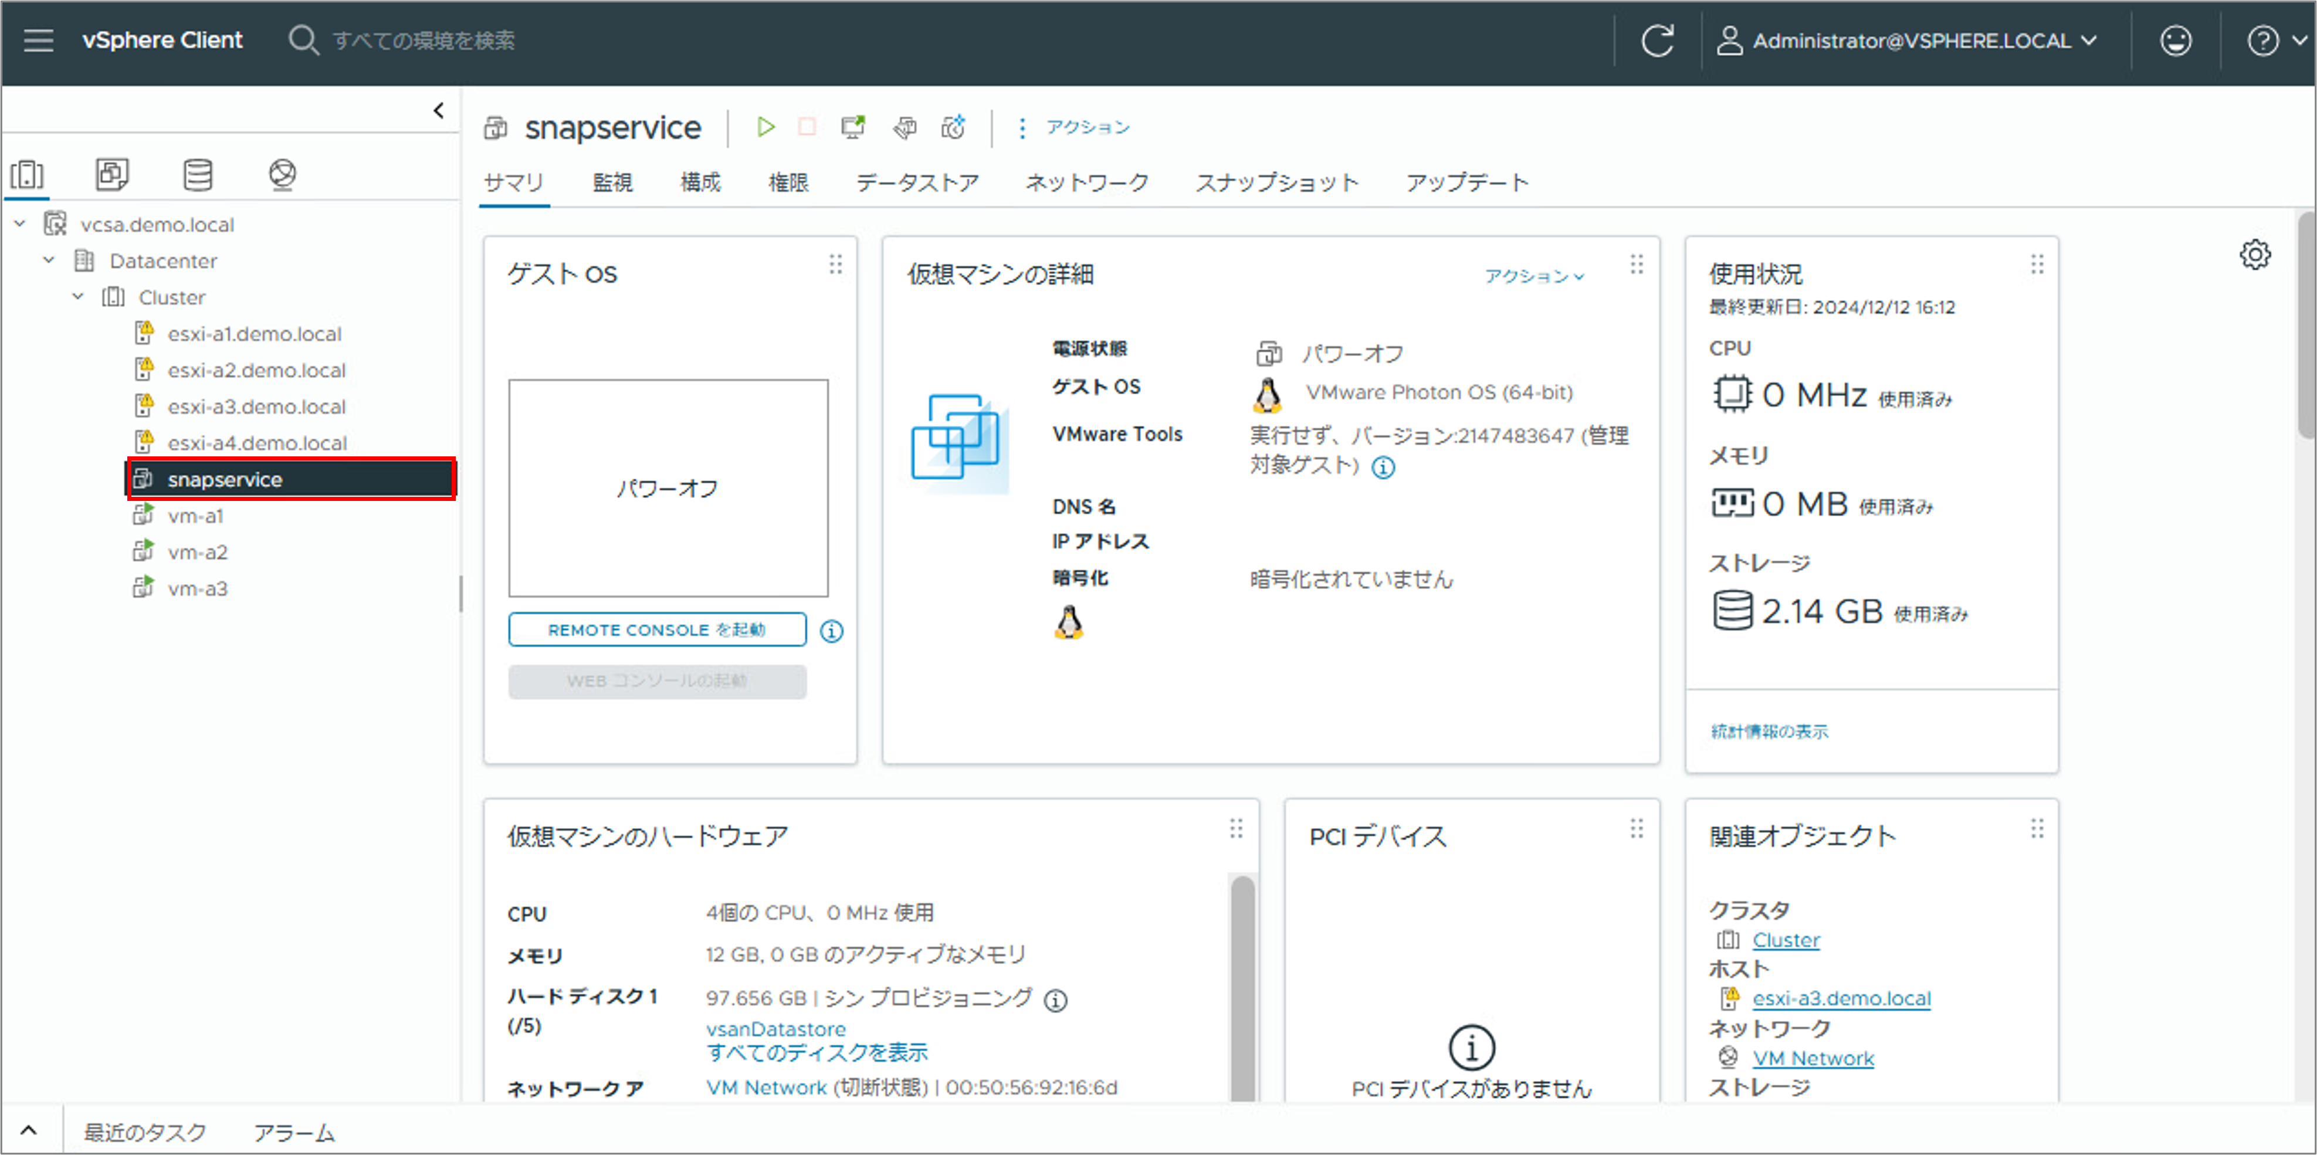Open the 構成 tab
Screen dimensions: 2317x1155
(x=701, y=182)
